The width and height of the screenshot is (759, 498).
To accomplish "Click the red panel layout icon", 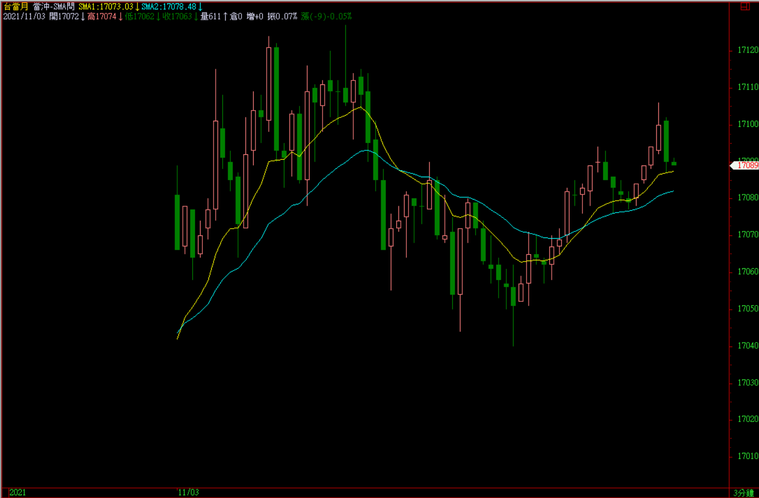I will (x=744, y=6).
